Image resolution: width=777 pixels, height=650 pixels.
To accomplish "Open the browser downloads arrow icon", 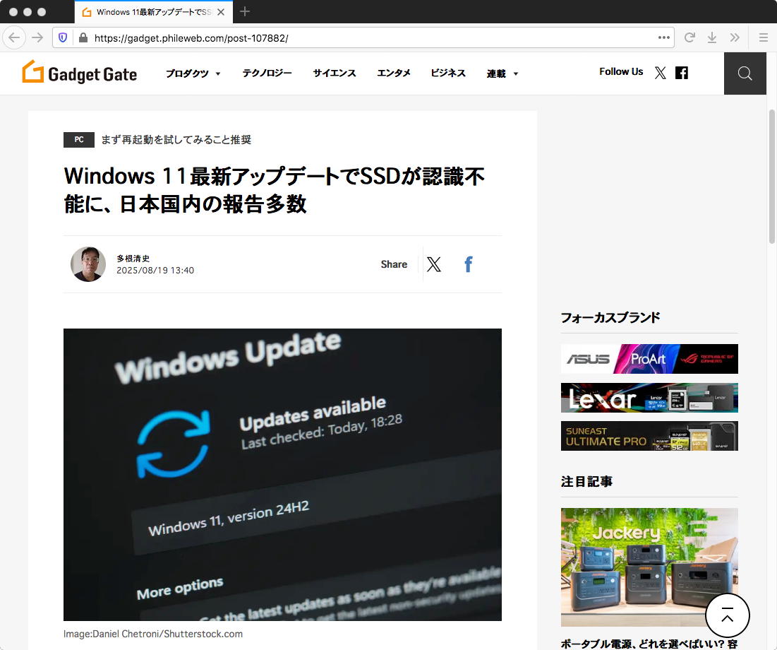I will point(712,37).
